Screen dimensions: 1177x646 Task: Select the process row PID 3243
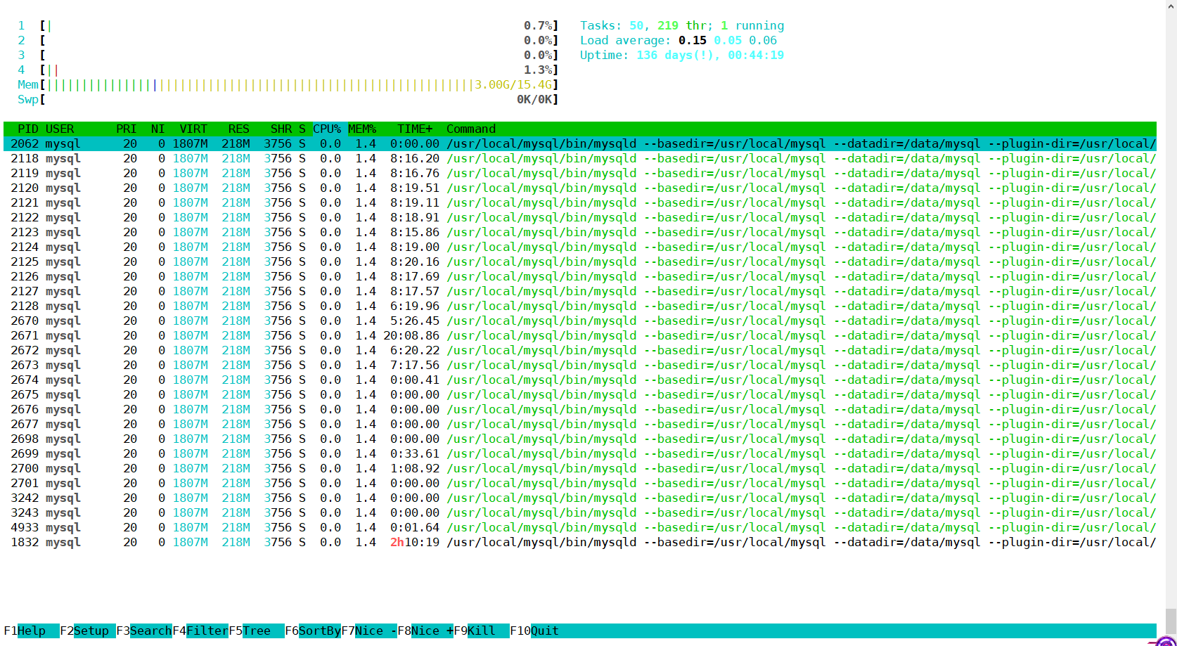click(580, 512)
